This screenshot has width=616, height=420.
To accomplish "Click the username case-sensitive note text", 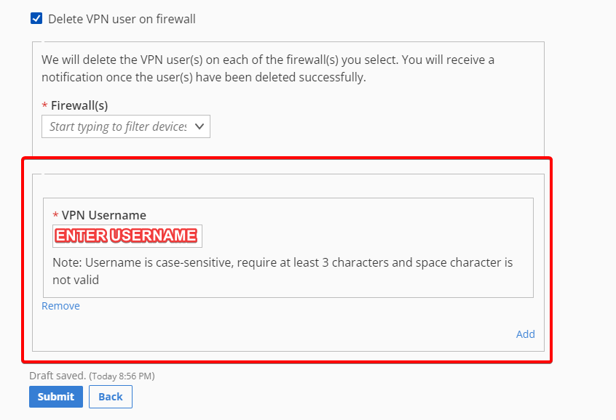I will click(x=283, y=271).
